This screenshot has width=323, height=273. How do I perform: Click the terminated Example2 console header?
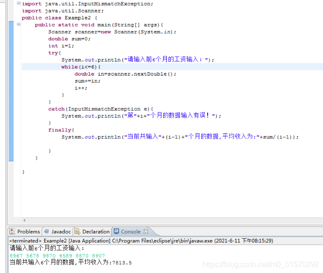point(141,241)
